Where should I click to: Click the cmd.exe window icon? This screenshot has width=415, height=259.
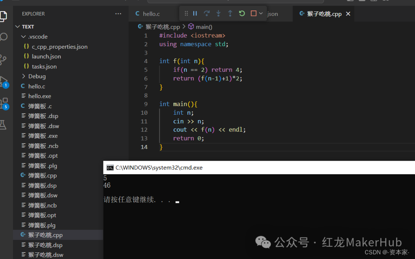[110, 168]
